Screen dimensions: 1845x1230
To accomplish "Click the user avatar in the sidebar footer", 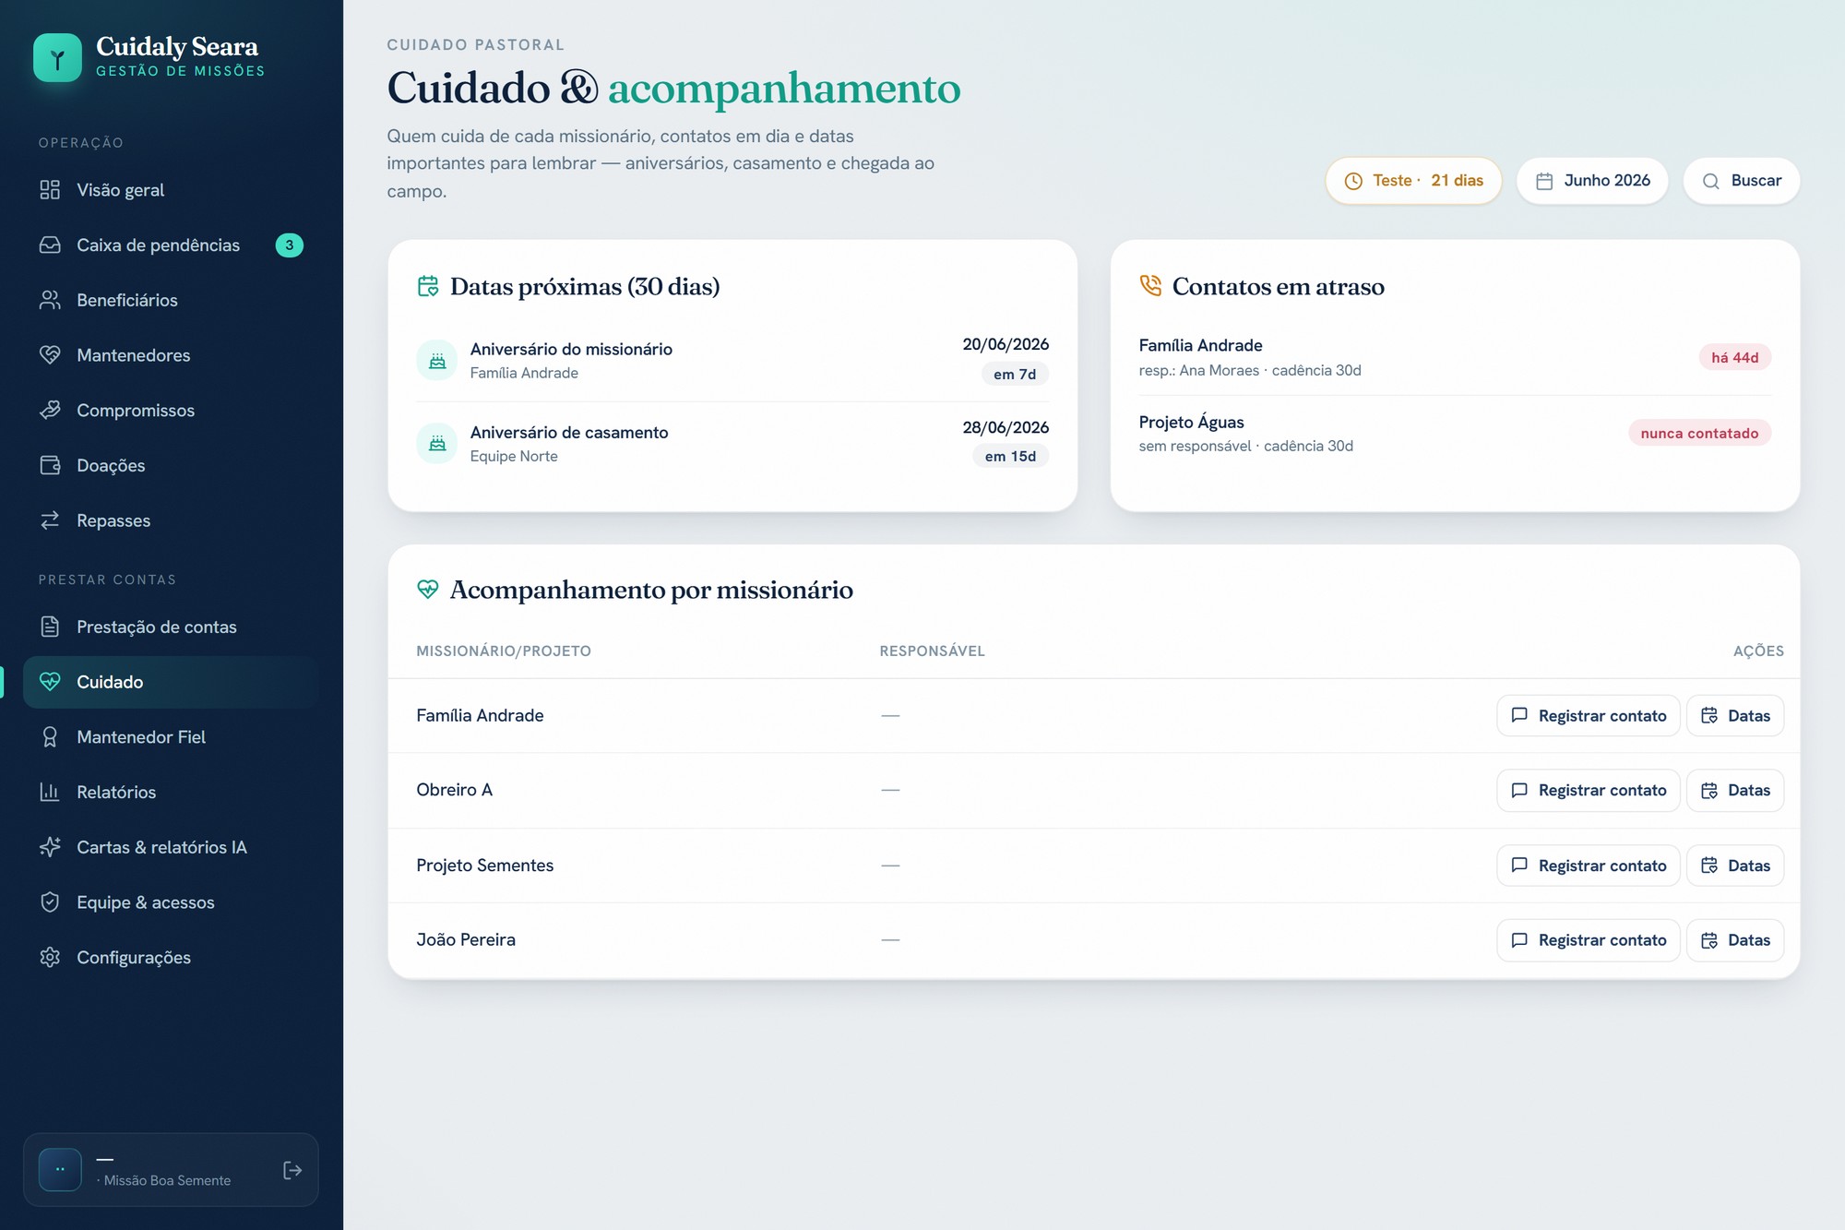I will coord(60,1170).
